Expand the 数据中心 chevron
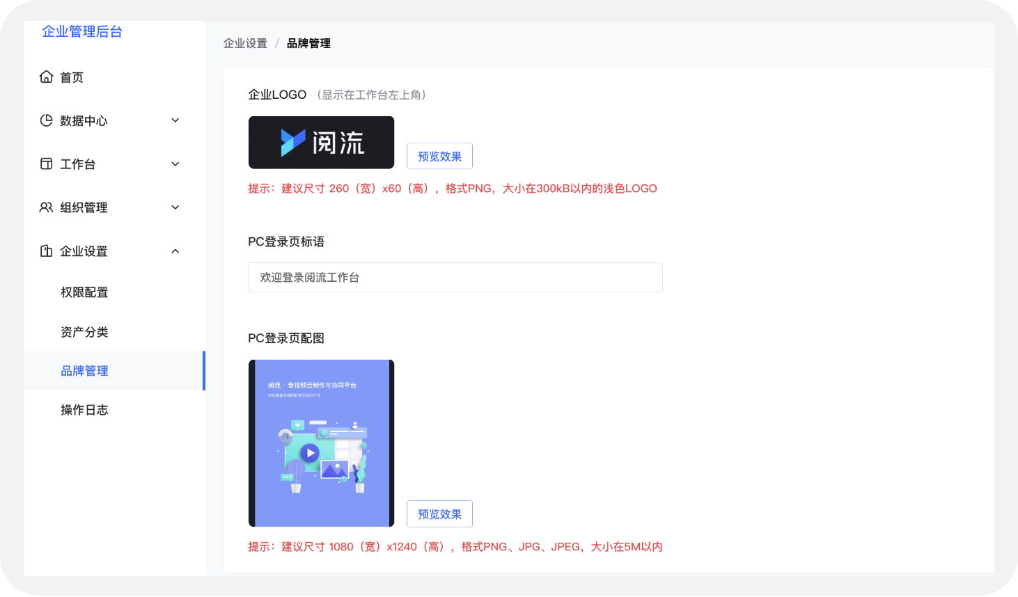The height and width of the screenshot is (597, 1018). tap(175, 120)
